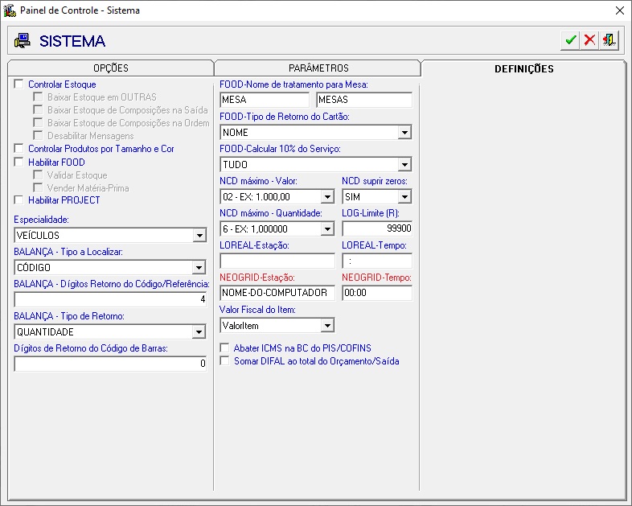
Task: Toggle the Validar Estoque checkbox
Action: click(x=38, y=175)
